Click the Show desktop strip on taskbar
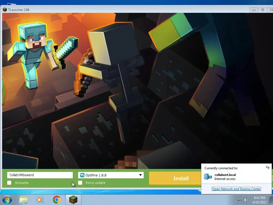 click(x=271, y=200)
